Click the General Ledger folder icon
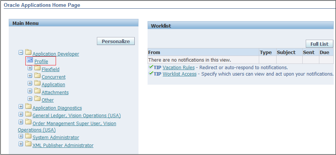This screenshot has height=155, width=336. 28,114
